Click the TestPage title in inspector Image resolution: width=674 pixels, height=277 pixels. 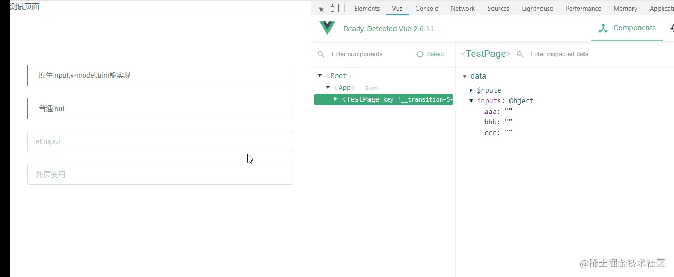(x=486, y=54)
